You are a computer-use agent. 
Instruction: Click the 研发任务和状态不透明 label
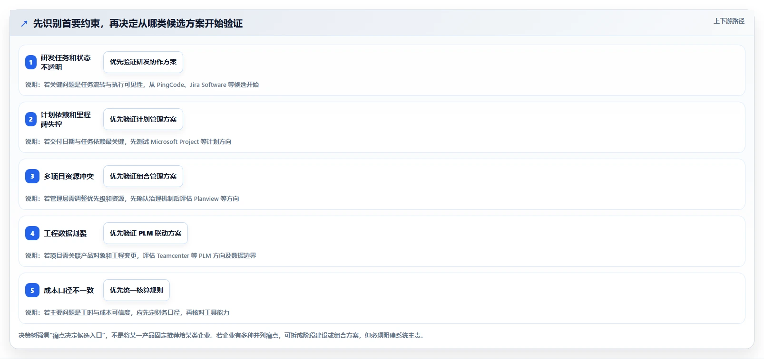click(66, 62)
